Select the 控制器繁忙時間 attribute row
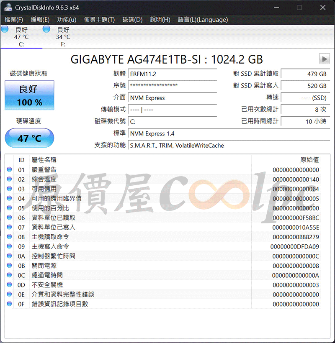335x343 pixels. click(163, 256)
